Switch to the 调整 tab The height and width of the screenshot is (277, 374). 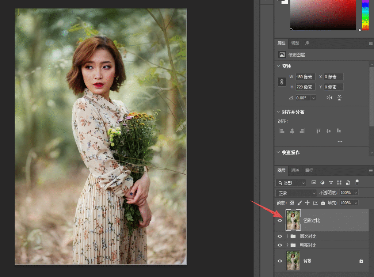295,43
